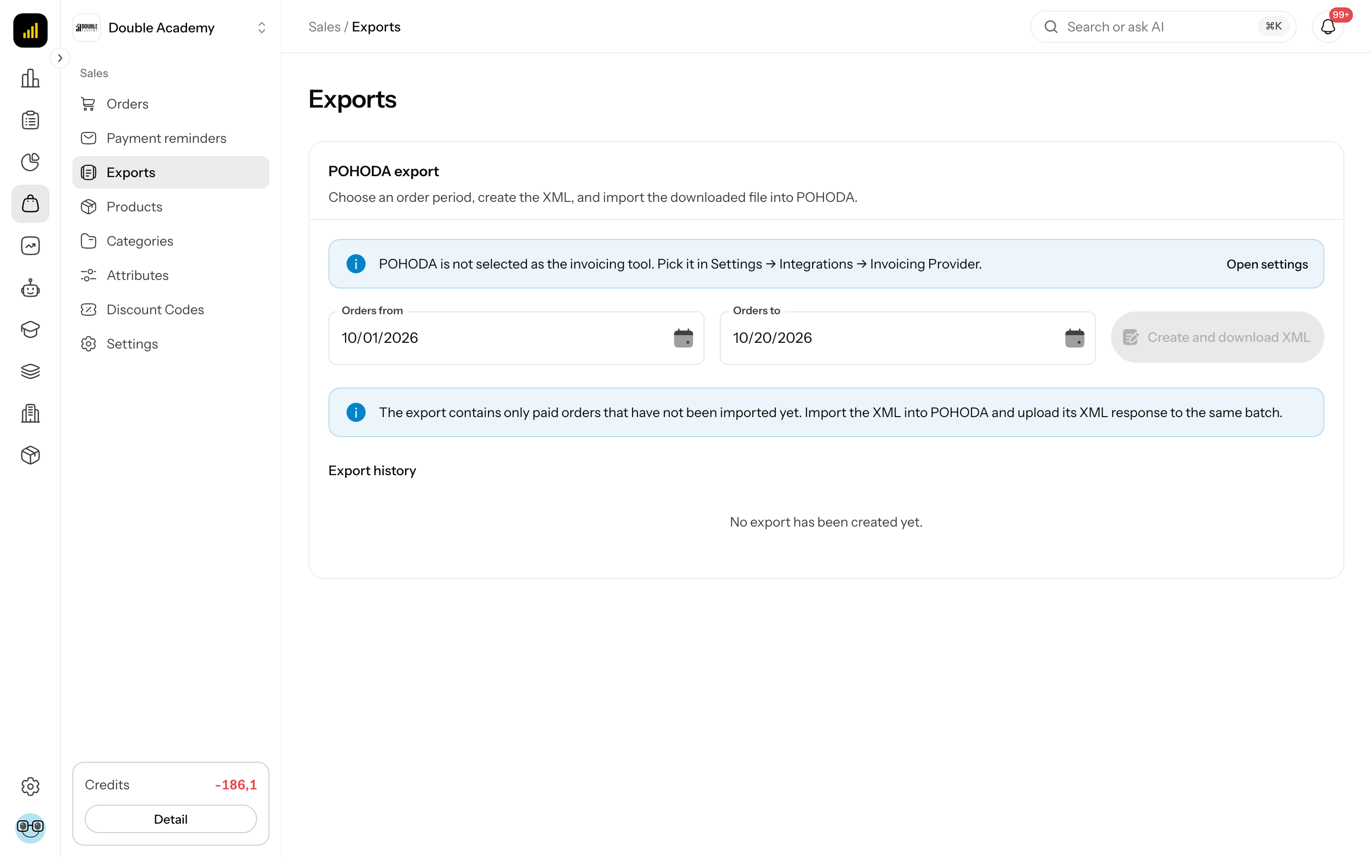1371x857 pixels.
Task: Click the magnifier icon in search bar
Action: click(x=1051, y=27)
